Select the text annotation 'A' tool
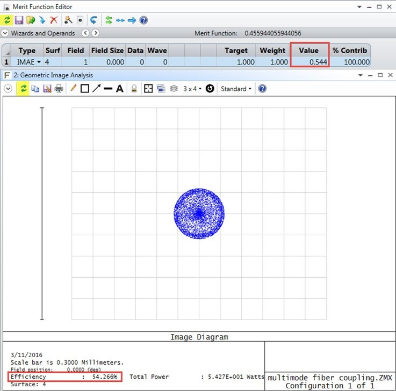 coord(119,89)
